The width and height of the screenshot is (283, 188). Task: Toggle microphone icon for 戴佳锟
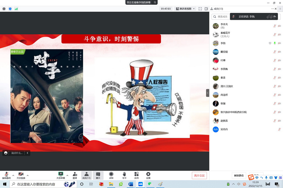(x=275, y=52)
